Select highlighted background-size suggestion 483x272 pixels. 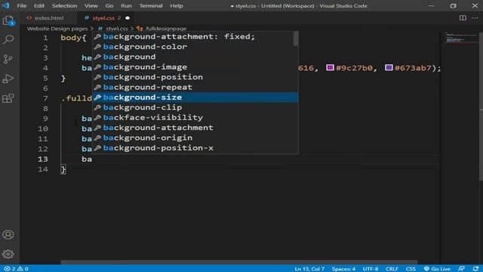tap(195, 97)
